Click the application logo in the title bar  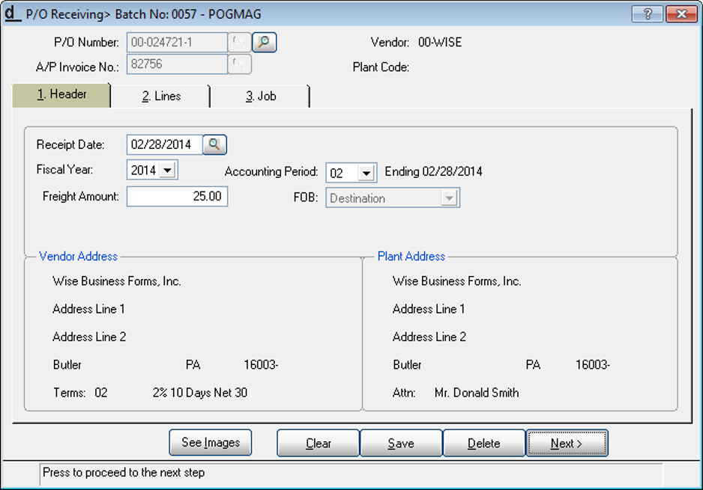pyautogui.click(x=13, y=13)
